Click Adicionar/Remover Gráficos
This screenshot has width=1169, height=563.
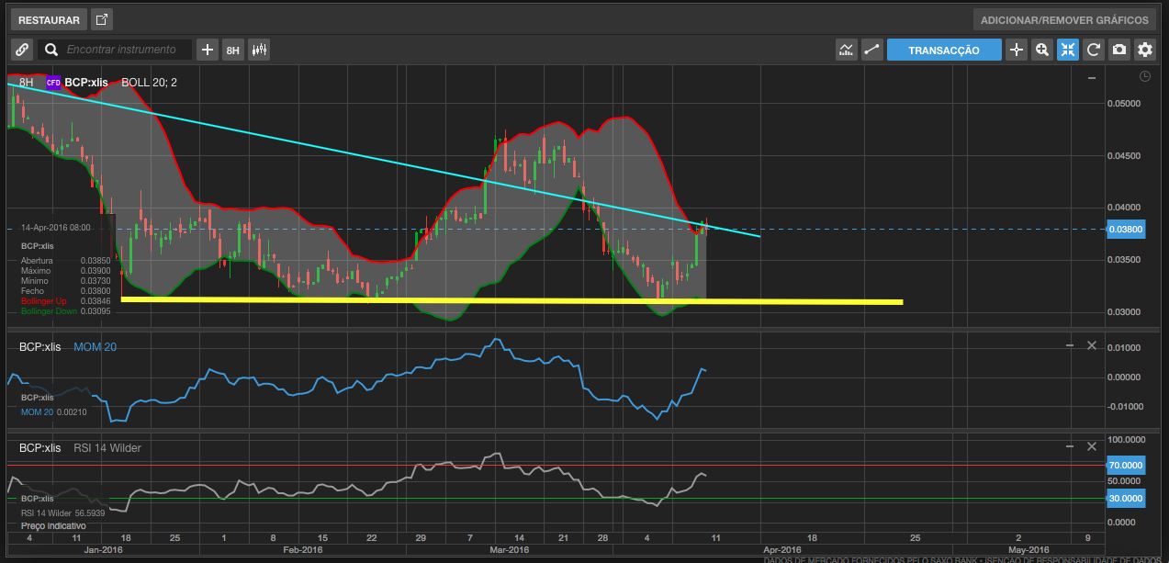point(1063,19)
